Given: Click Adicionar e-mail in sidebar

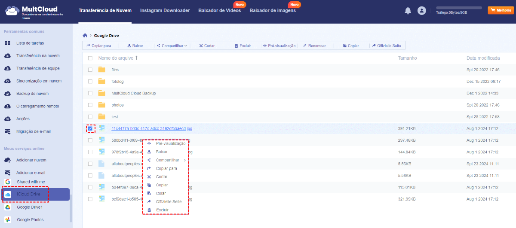Looking at the screenshot, I should pos(31,173).
